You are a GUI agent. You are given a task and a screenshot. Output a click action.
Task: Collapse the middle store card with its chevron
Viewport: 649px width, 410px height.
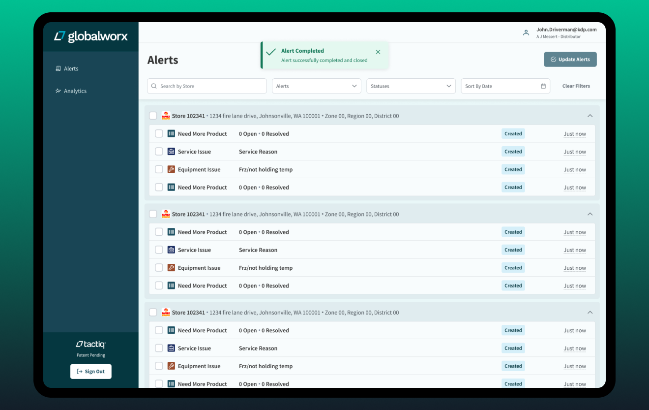point(590,214)
